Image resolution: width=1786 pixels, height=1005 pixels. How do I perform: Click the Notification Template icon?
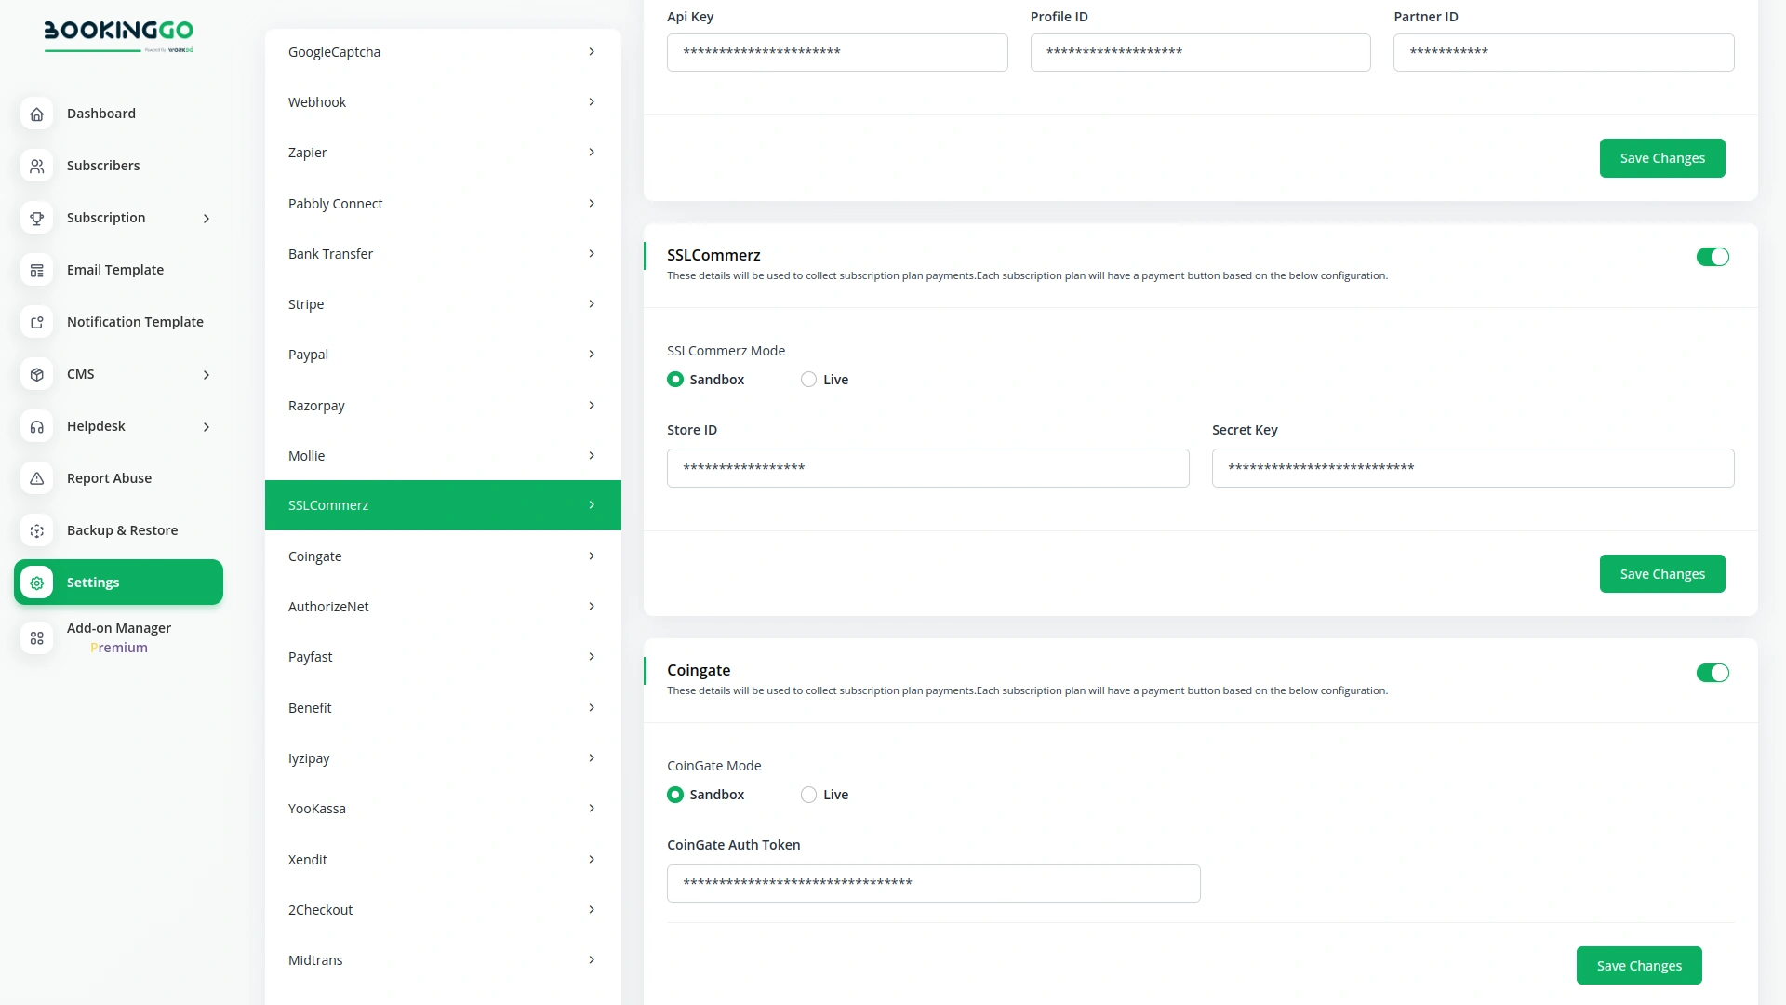click(x=36, y=322)
